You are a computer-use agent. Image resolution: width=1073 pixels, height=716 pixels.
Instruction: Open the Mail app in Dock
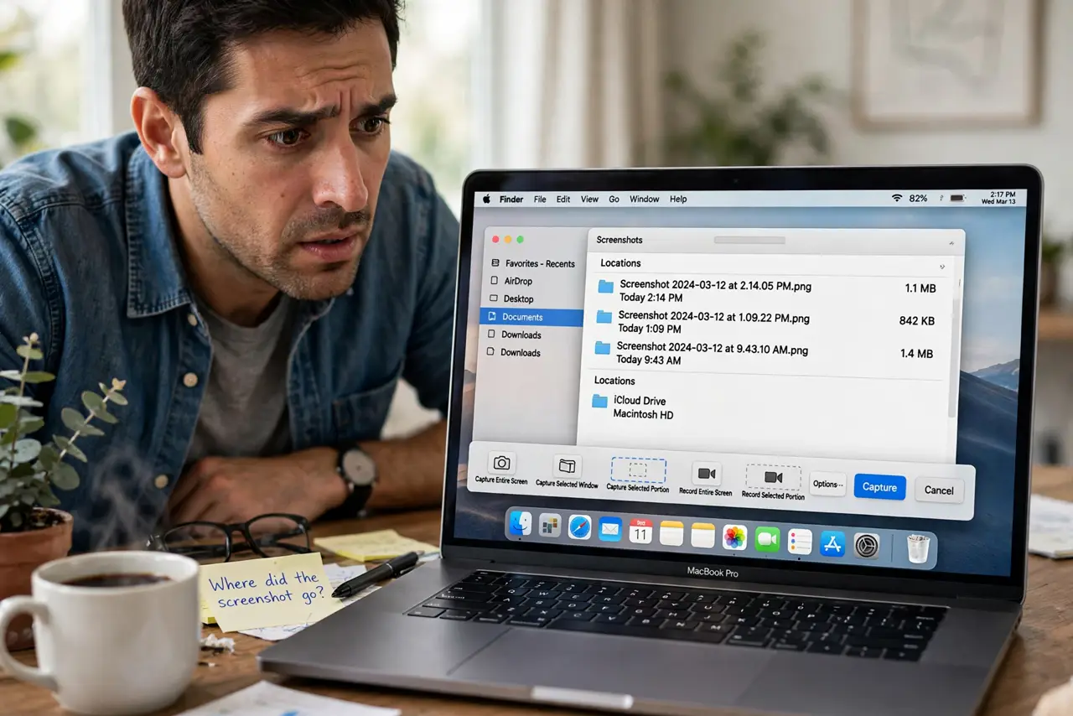click(x=610, y=529)
